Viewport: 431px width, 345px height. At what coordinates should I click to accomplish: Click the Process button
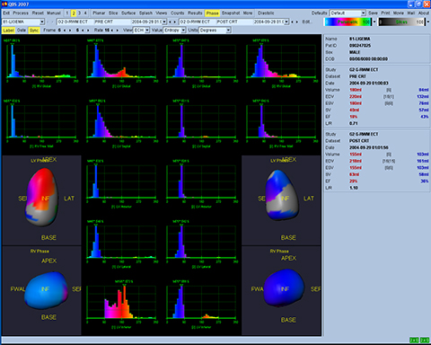[21, 13]
